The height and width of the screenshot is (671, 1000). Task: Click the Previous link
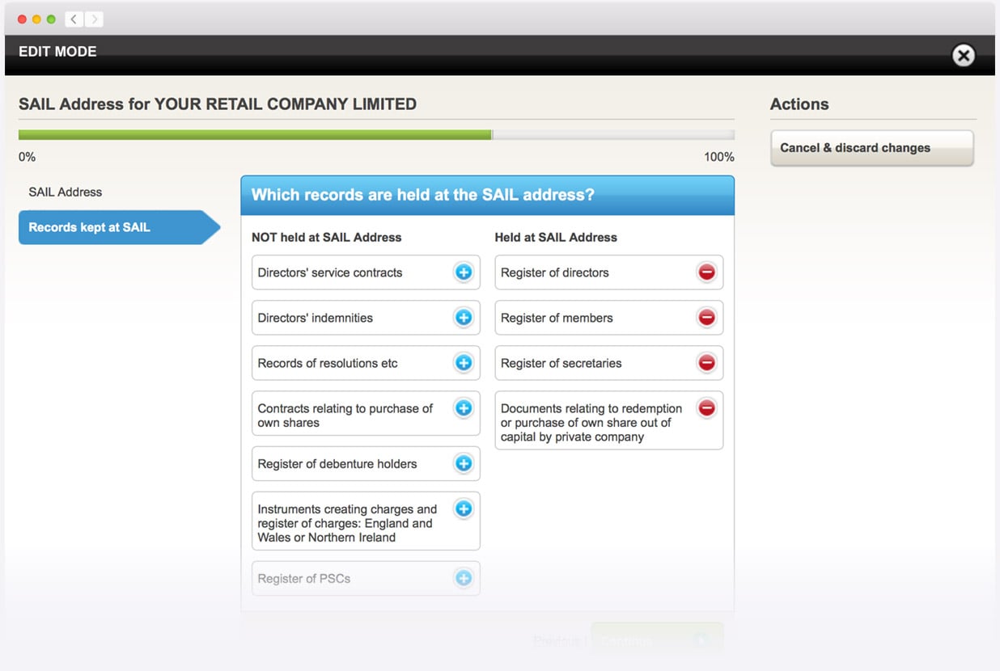(558, 641)
